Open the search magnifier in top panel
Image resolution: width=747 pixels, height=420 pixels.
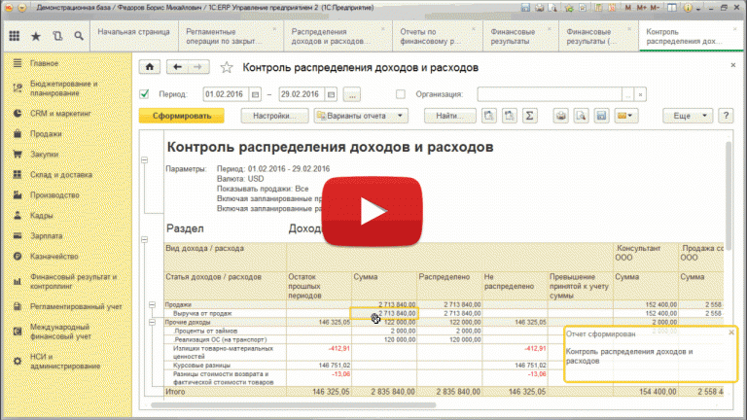(x=79, y=36)
